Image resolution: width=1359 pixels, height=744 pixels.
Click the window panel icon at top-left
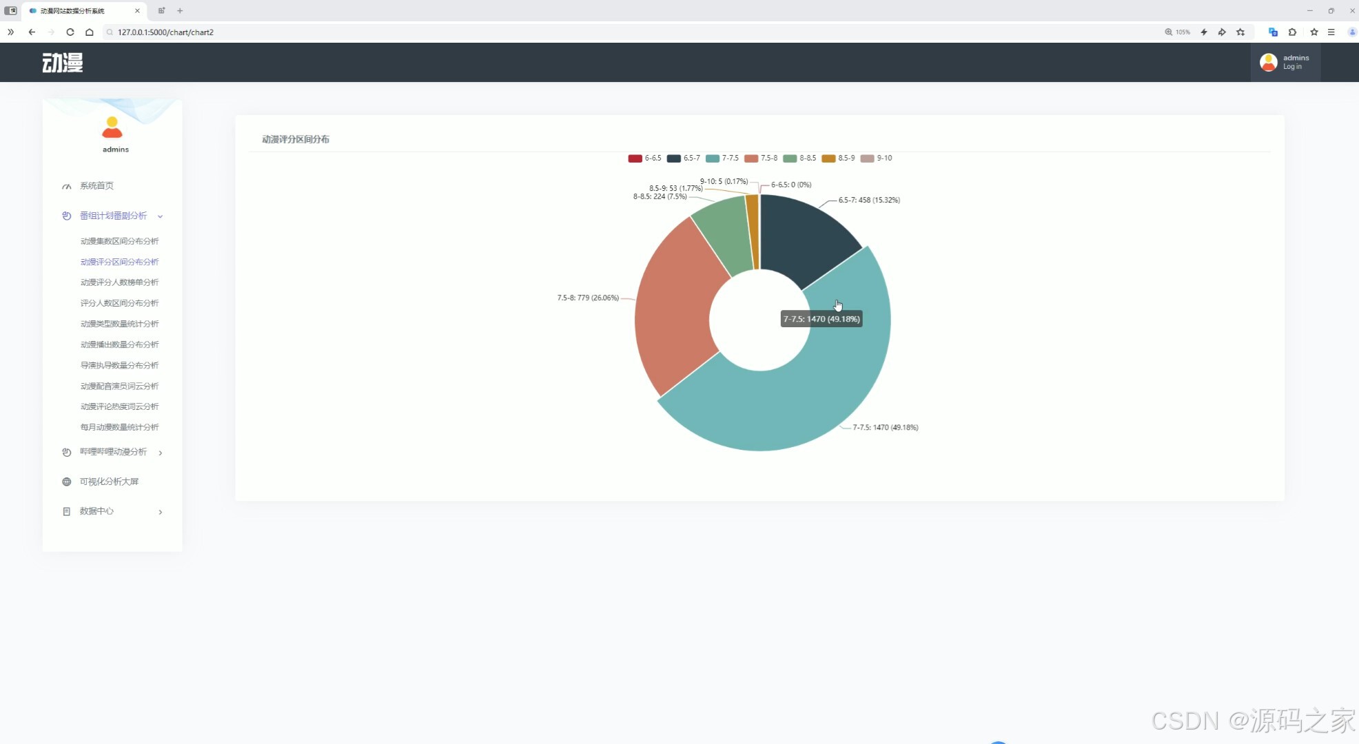(10, 11)
